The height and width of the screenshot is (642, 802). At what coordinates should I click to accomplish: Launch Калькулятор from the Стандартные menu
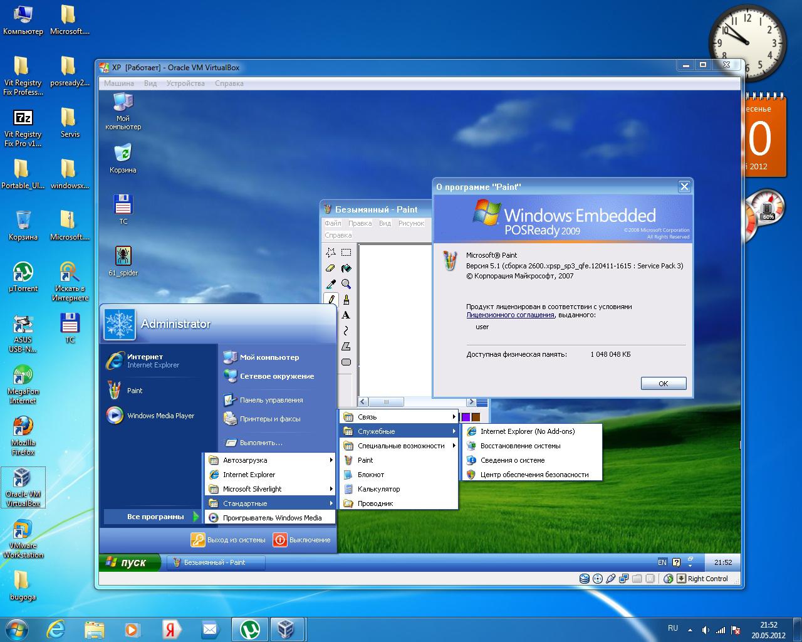(x=378, y=489)
